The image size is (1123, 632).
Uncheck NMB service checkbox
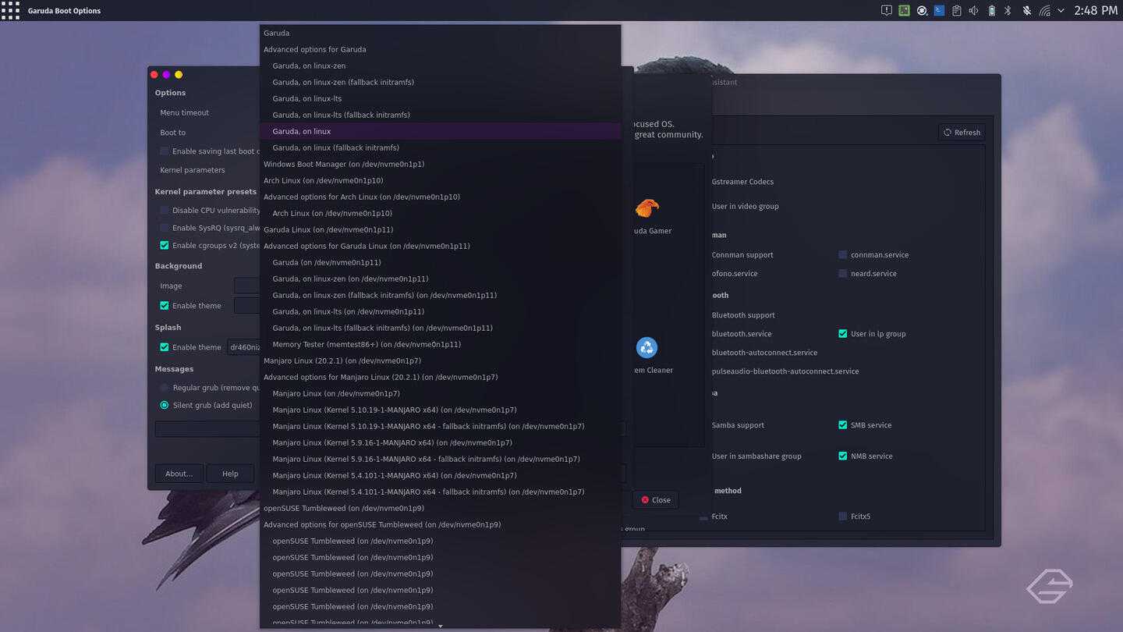[x=842, y=456]
